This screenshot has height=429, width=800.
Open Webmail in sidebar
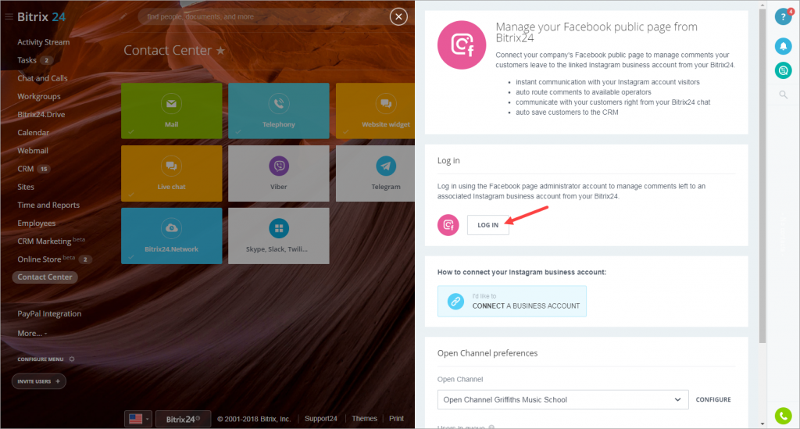point(33,151)
